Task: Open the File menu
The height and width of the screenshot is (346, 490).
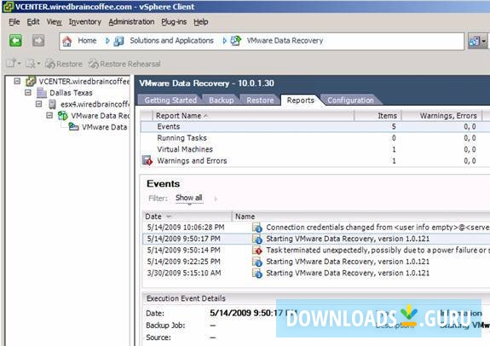Action: point(14,22)
